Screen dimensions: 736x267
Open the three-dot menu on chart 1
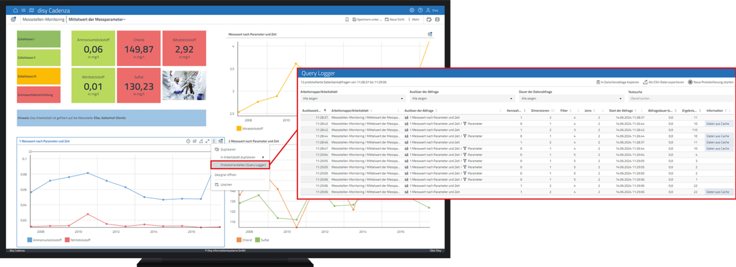tap(214, 141)
